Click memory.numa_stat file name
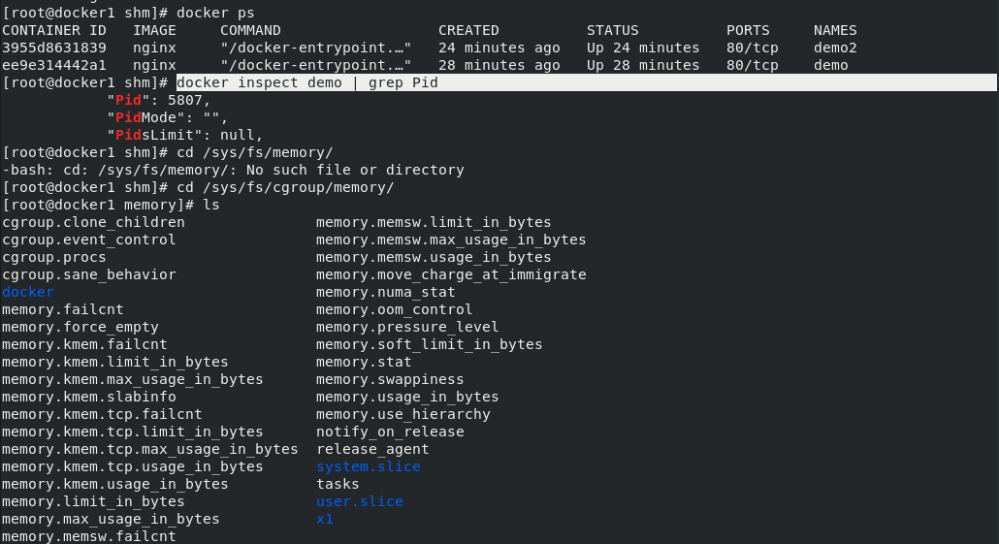Screen dimensions: 999x544 [385, 292]
